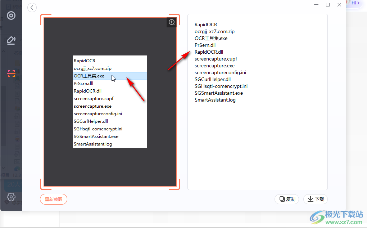Click 'SGCurlHelper.dll' in the result text
This screenshot has height=228, width=367.
[213, 79]
